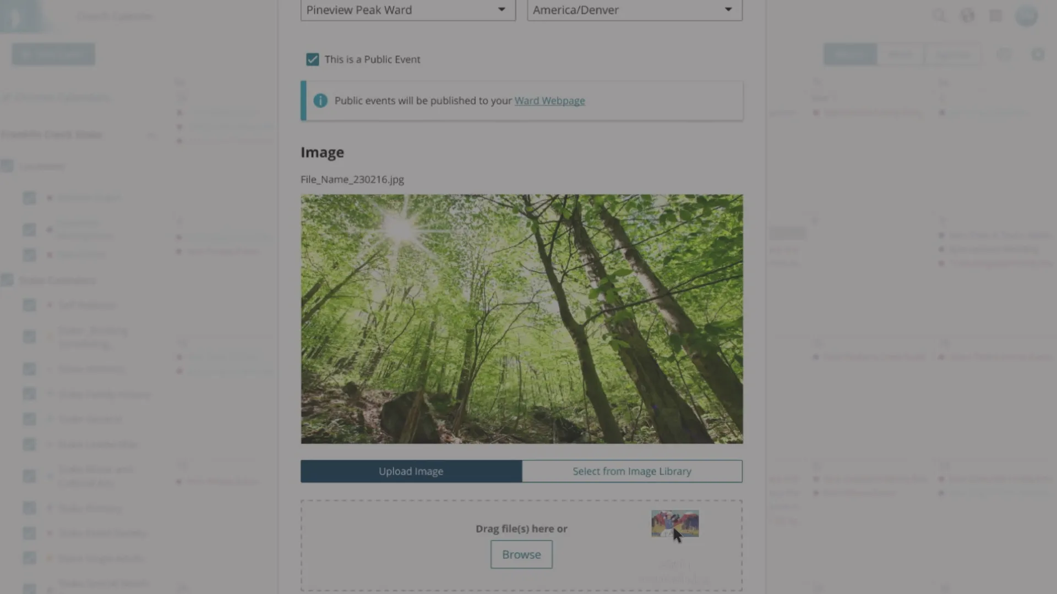Open the Pineview Peak Ward dropdown
The image size is (1057, 594).
click(x=408, y=10)
